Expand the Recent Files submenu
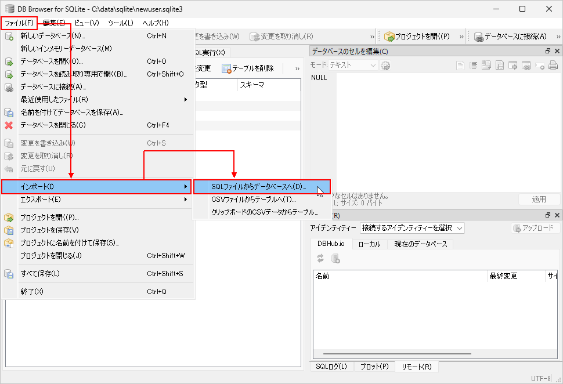 (98, 99)
